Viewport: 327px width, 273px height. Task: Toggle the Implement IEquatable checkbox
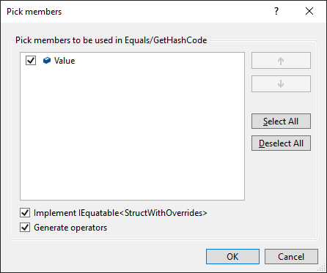pyautogui.click(x=25, y=213)
